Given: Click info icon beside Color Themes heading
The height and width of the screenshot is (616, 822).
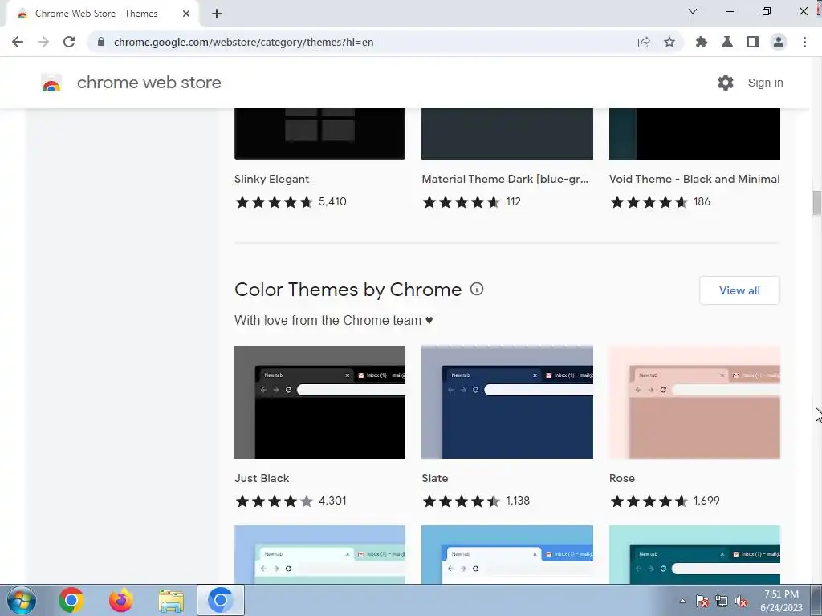Looking at the screenshot, I should tap(477, 289).
